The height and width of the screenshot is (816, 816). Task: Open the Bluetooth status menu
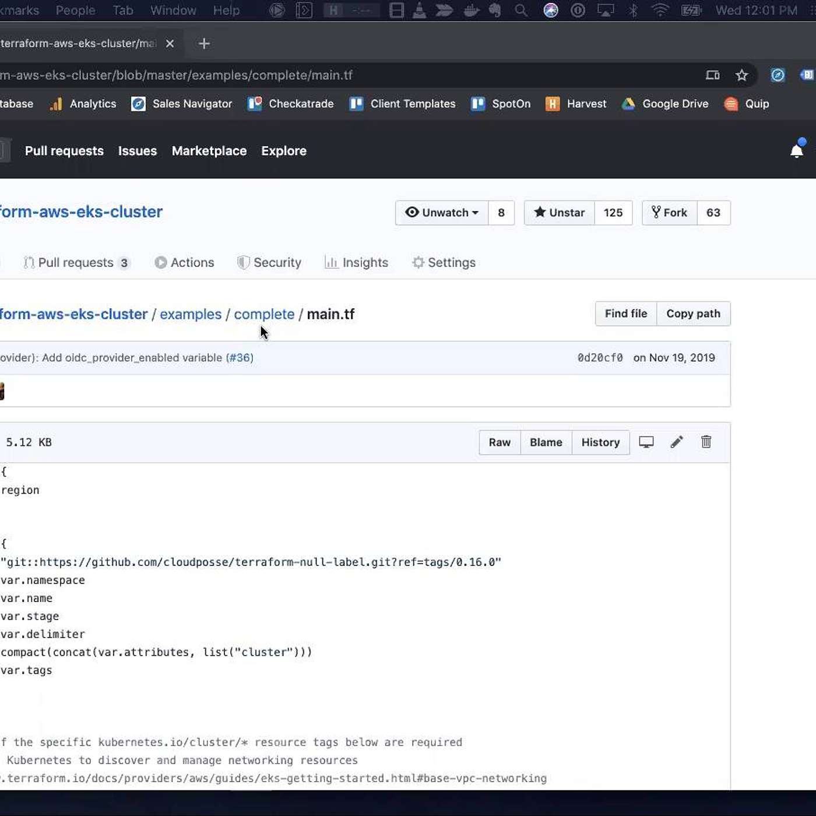(x=633, y=10)
